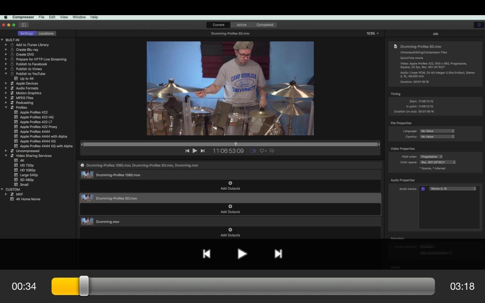Click the Add to iTunes Library preset icon

pyautogui.click(x=12, y=45)
